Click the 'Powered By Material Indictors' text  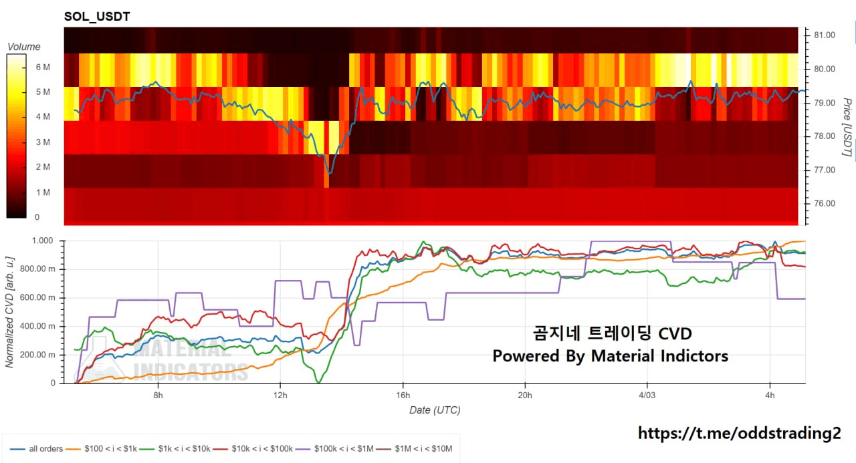tap(610, 356)
